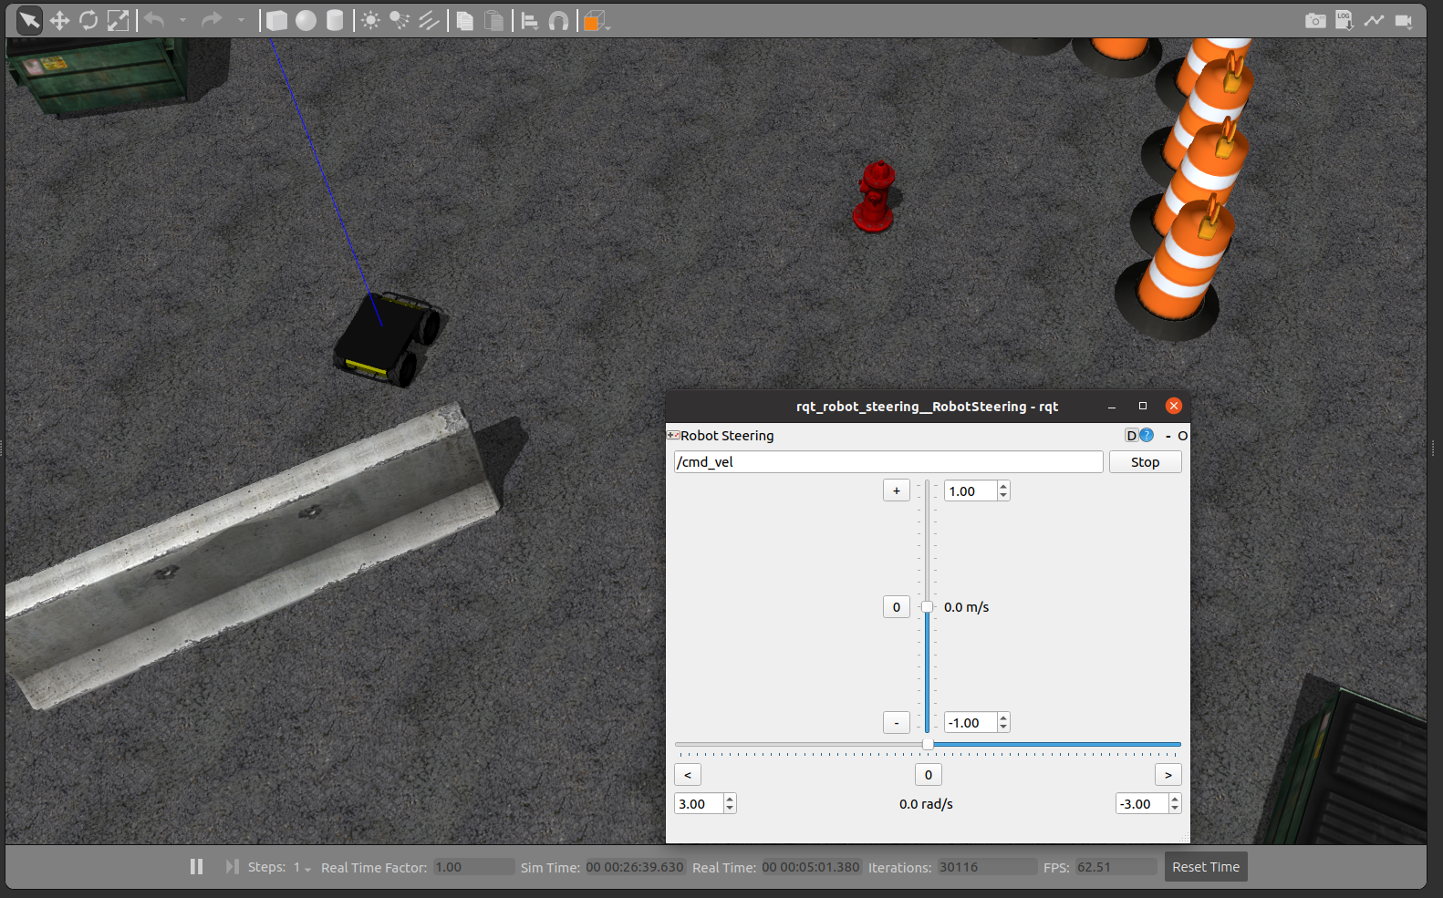This screenshot has width=1443, height=898.
Task: Activate the translate mode tool
Action: pos(59,20)
